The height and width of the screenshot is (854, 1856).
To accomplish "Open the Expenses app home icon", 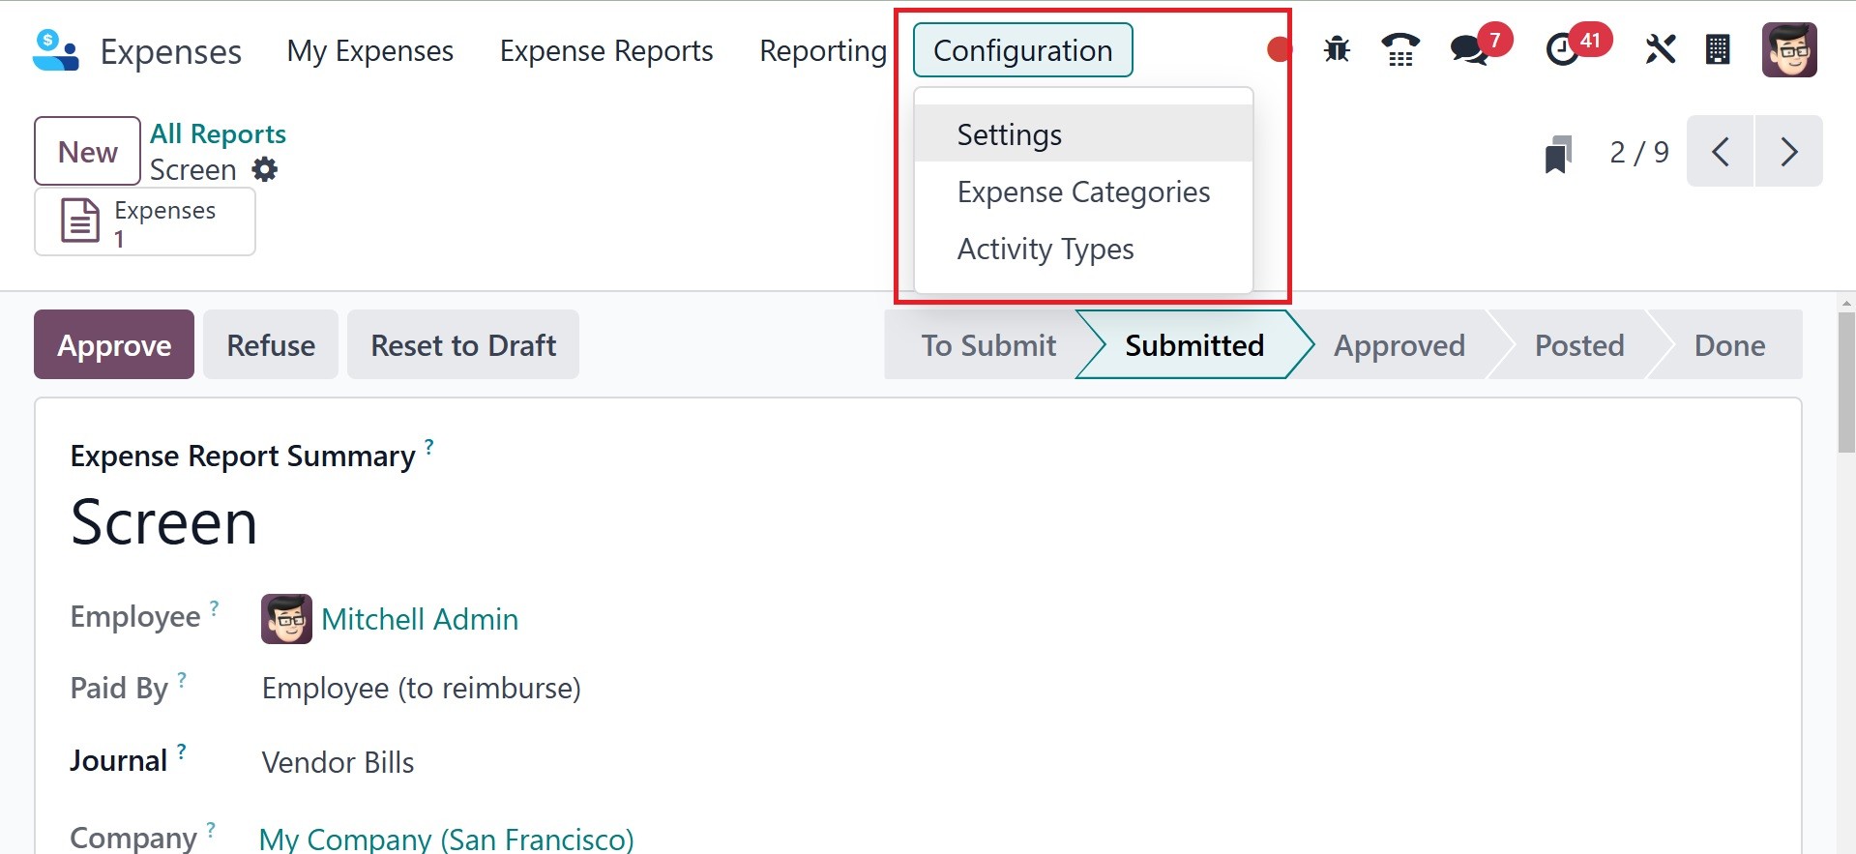I will point(55,50).
